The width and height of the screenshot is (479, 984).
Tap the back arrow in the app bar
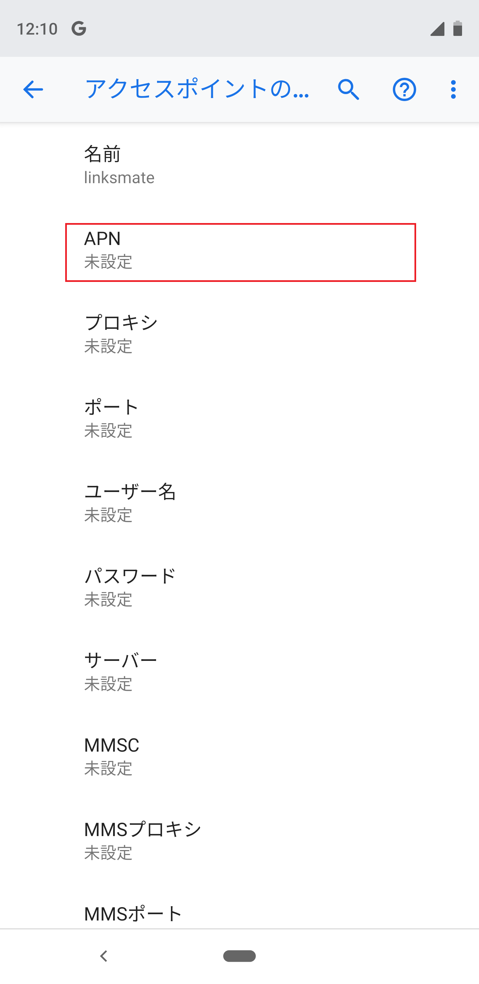point(32,89)
